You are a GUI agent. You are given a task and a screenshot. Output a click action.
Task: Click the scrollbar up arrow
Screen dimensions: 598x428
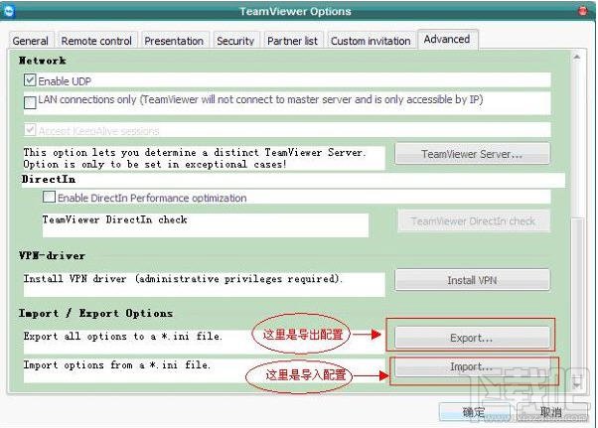point(576,58)
